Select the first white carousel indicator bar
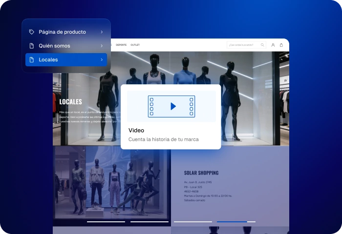This screenshot has width=342, height=234. [x=106, y=222]
